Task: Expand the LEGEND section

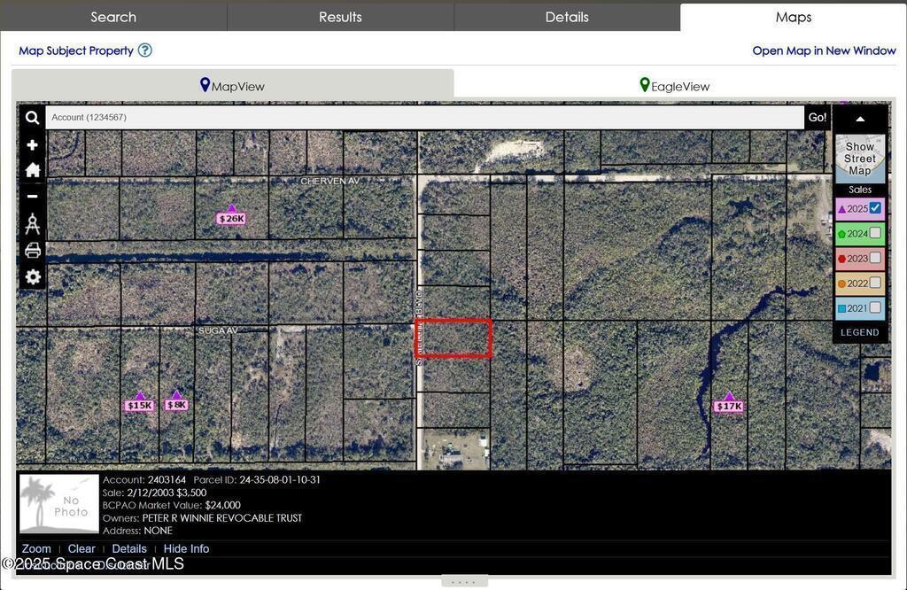Action: coord(859,332)
